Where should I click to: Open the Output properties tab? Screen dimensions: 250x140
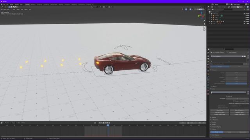pyautogui.click(x=208, y=59)
